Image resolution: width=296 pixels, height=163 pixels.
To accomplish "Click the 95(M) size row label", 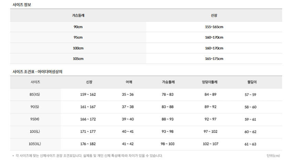I will [x=35, y=119].
